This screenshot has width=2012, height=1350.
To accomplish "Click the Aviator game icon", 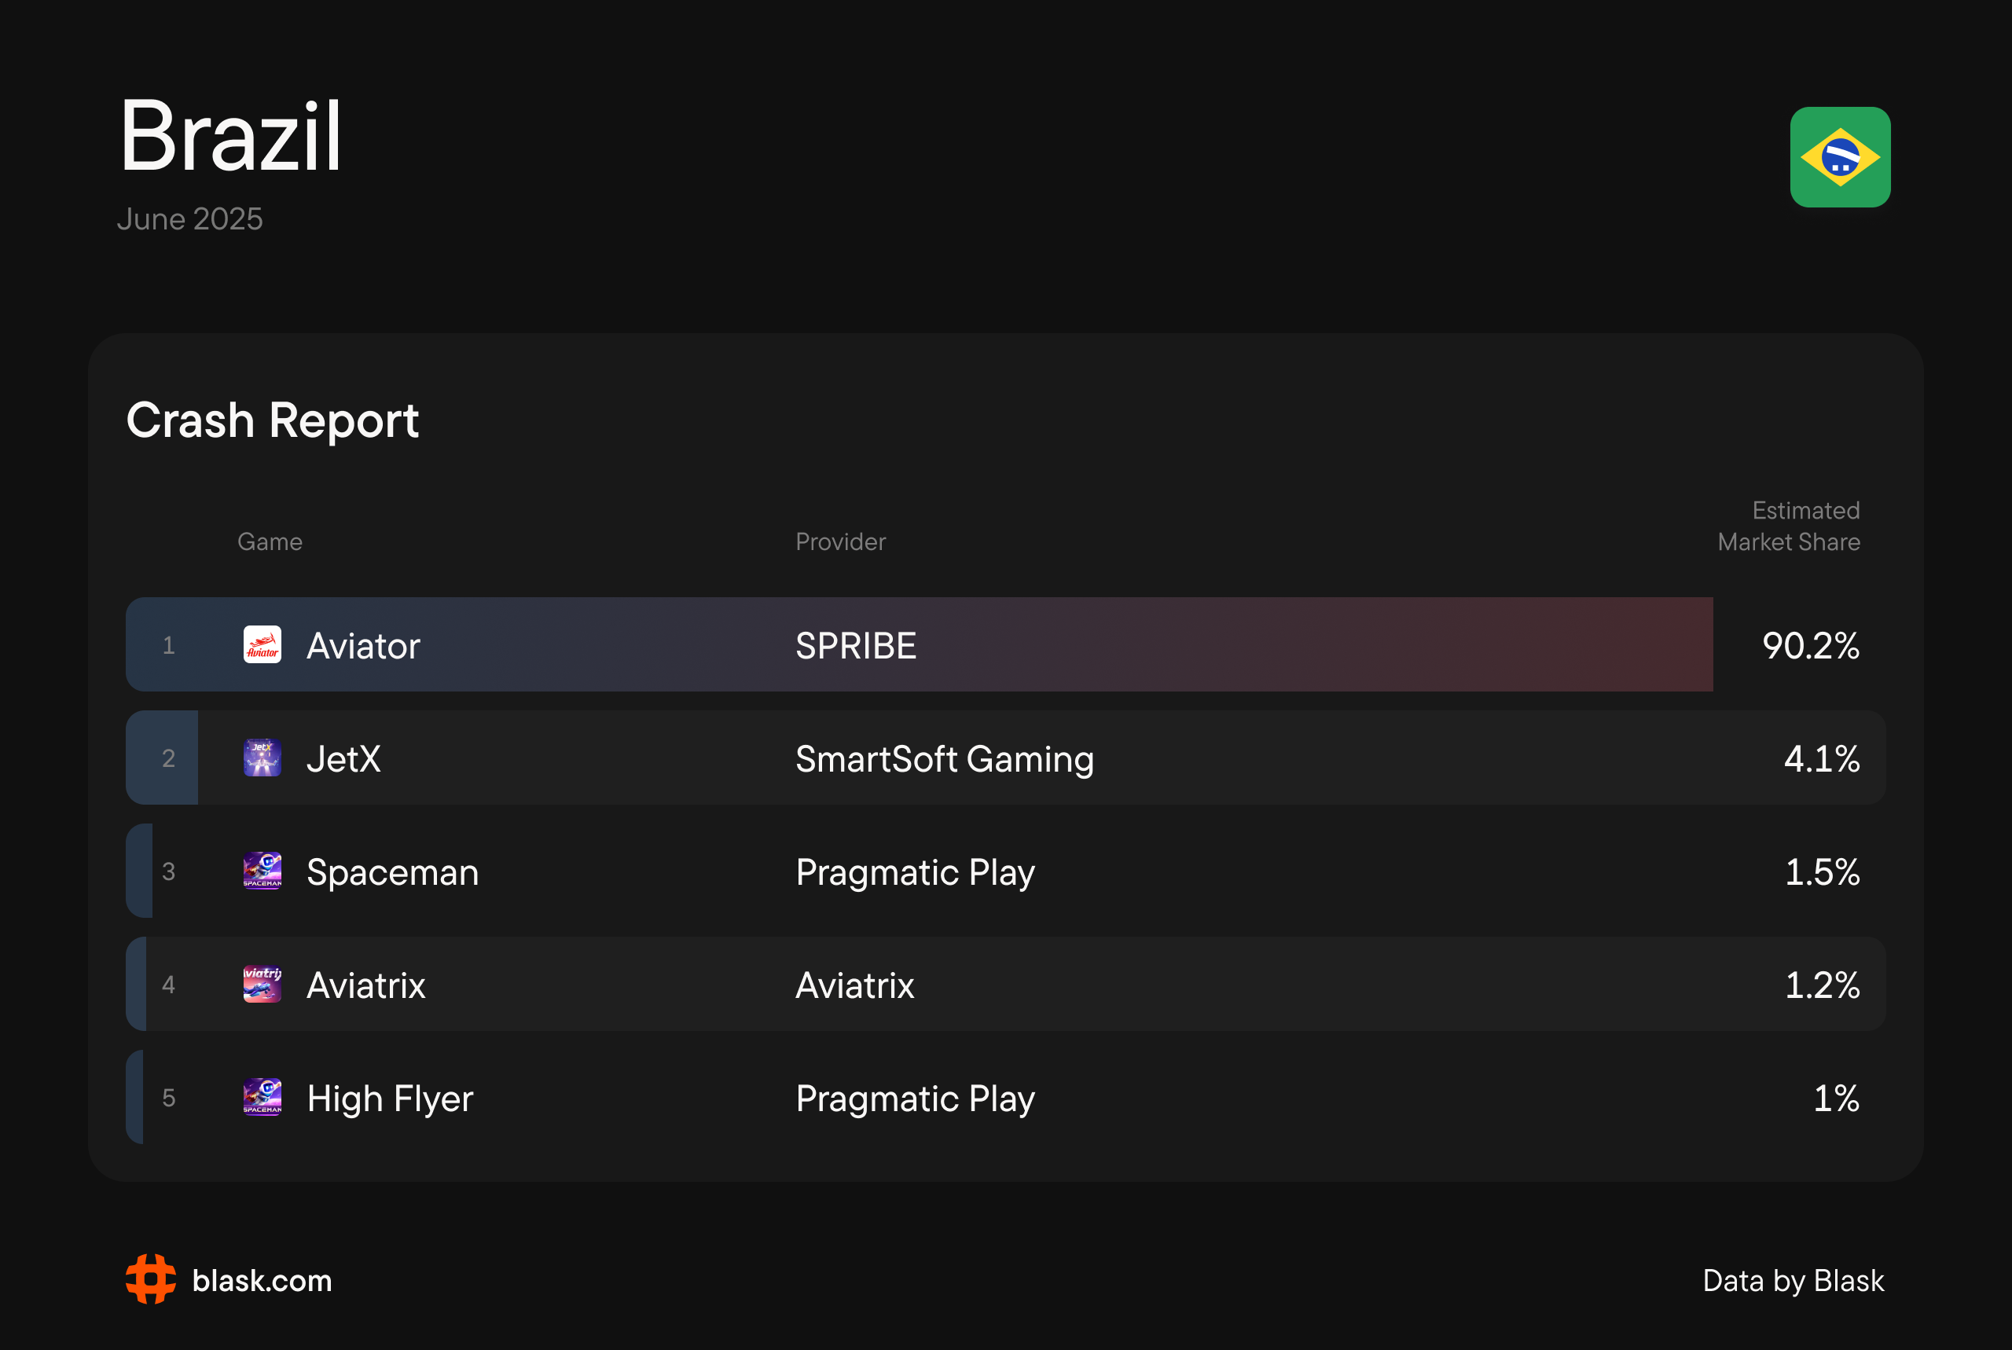I will pyautogui.click(x=262, y=645).
